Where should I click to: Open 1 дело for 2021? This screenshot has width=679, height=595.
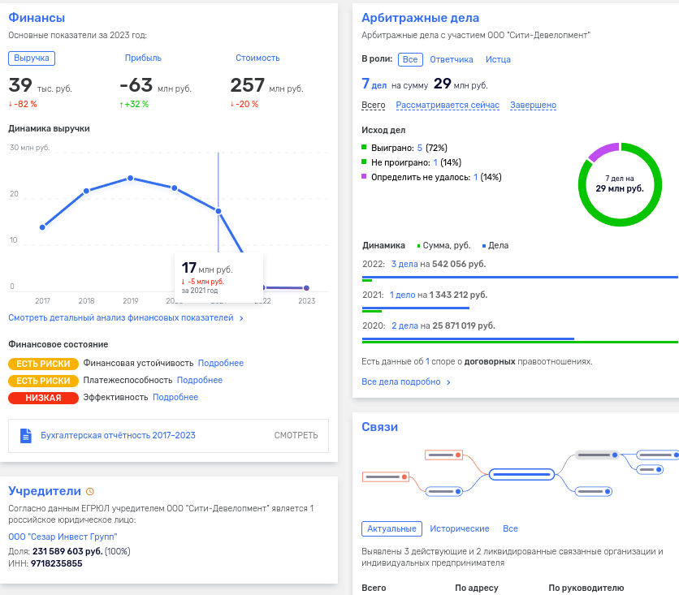click(402, 295)
